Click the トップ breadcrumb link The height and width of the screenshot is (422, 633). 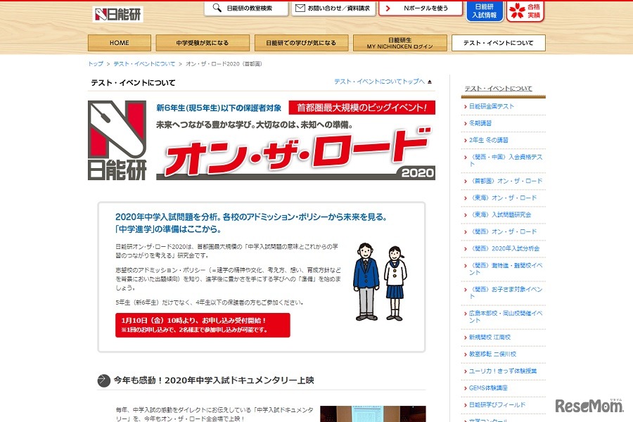(x=95, y=63)
